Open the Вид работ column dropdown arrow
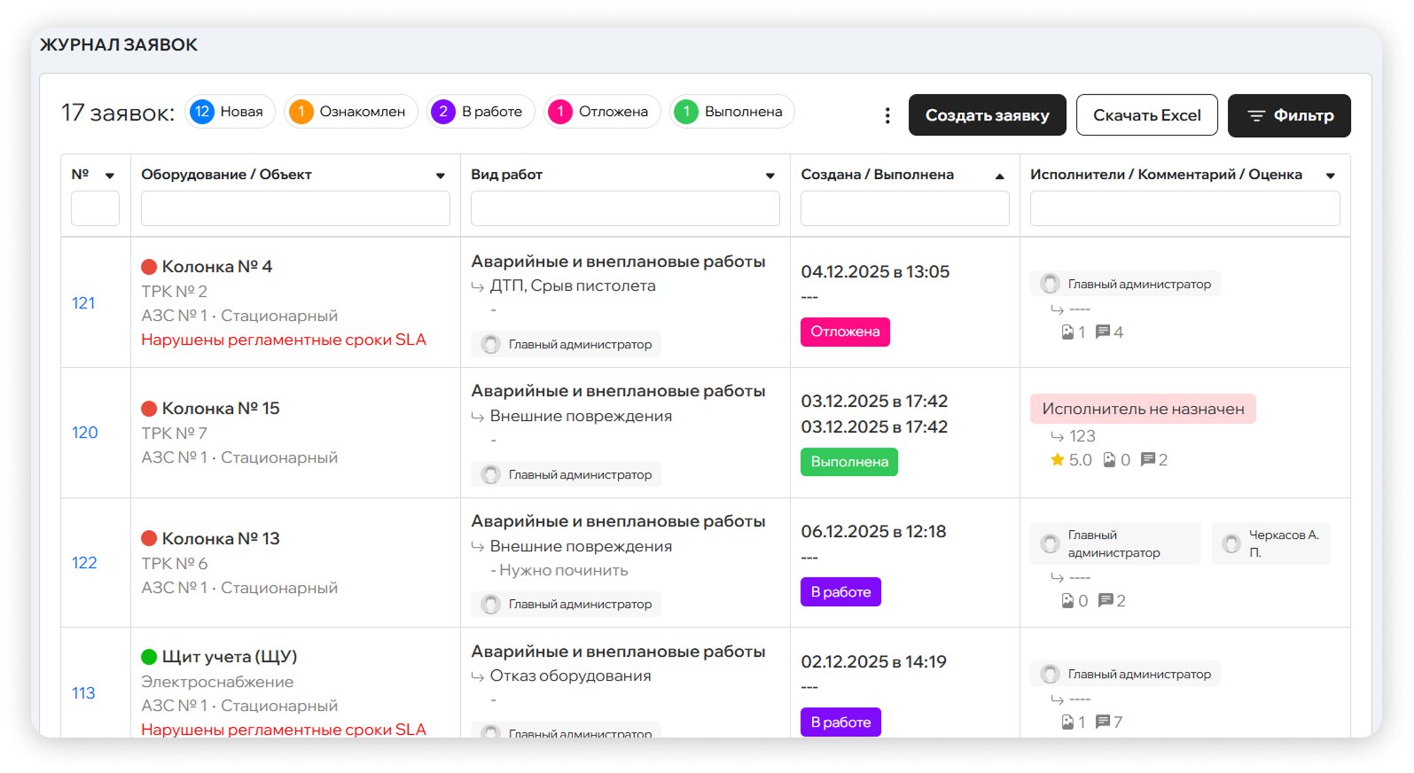The image size is (1414, 773). tap(770, 176)
